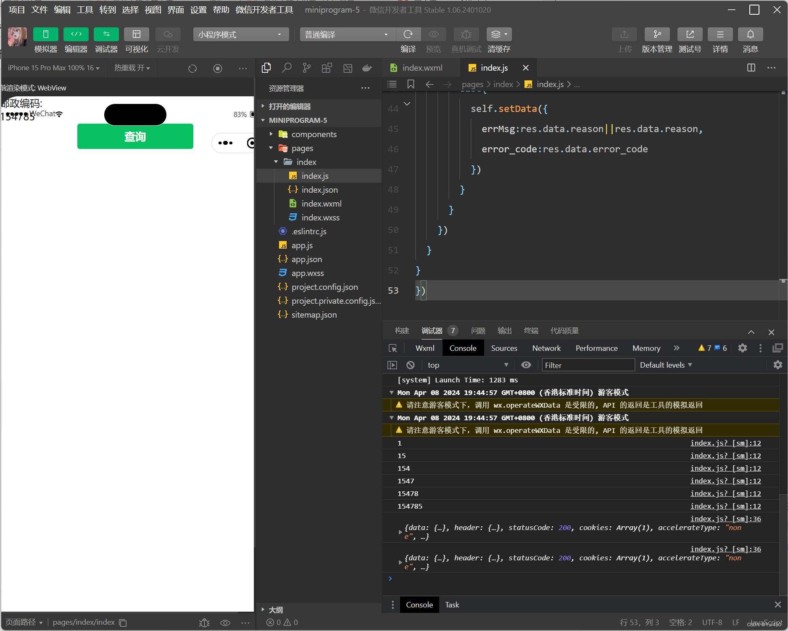Open the Default levels dropdown

666,365
